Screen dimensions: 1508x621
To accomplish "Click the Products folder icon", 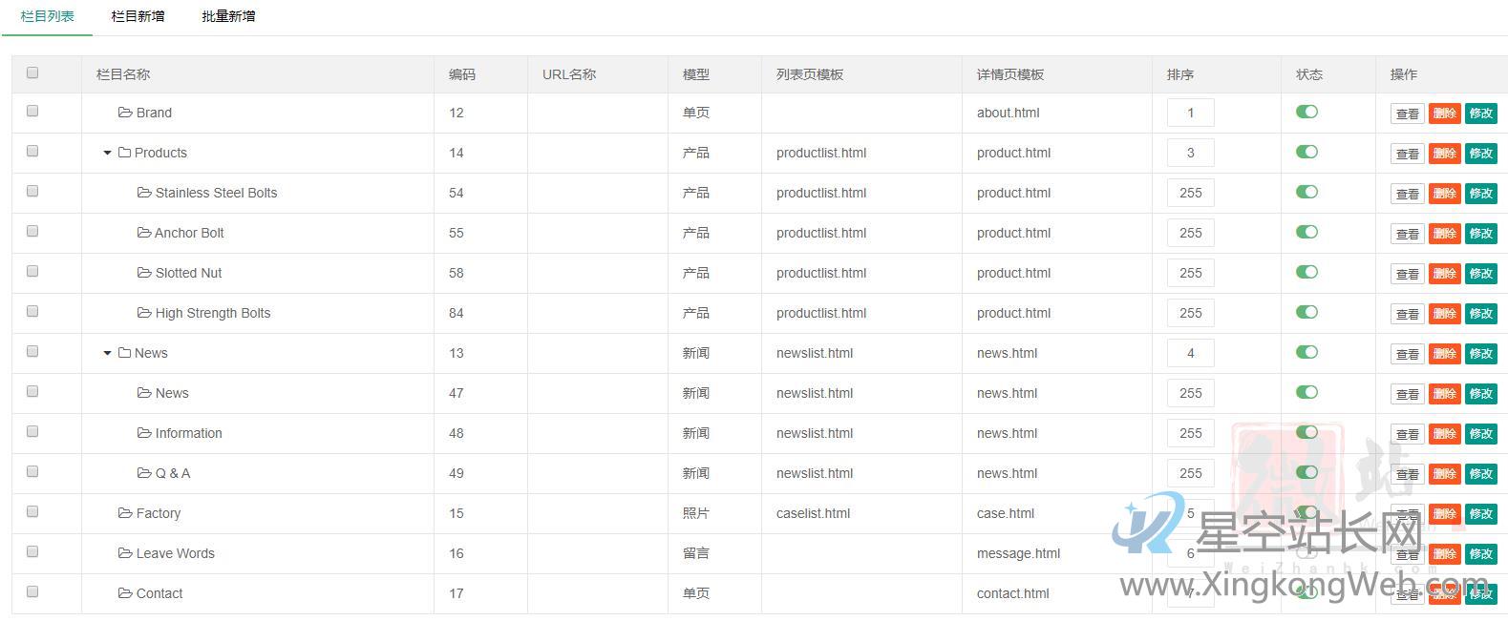I will point(124,152).
